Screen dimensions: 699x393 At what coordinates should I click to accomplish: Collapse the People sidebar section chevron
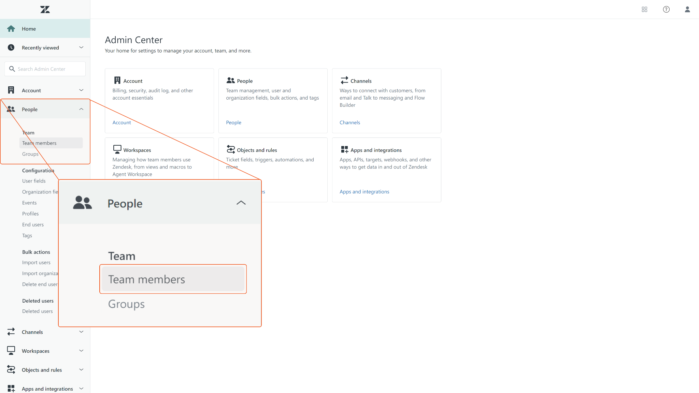click(81, 109)
